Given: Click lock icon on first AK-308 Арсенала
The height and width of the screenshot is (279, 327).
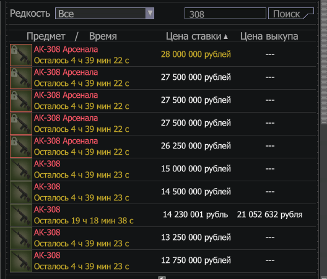Looking at the screenshot, I should click(x=14, y=49).
